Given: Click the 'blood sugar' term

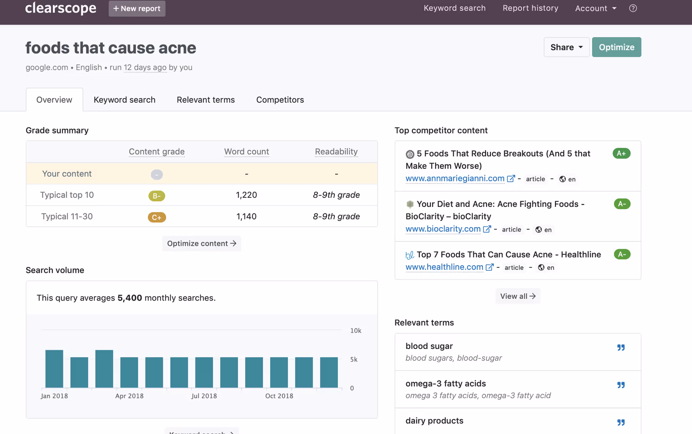Looking at the screenshot, I should (429, 346).
